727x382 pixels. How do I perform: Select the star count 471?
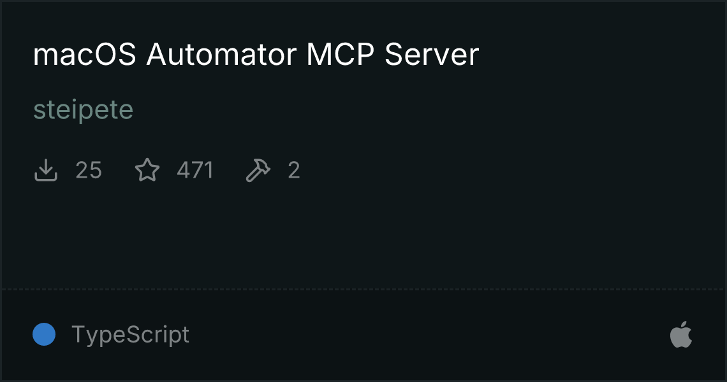(195, 170)
